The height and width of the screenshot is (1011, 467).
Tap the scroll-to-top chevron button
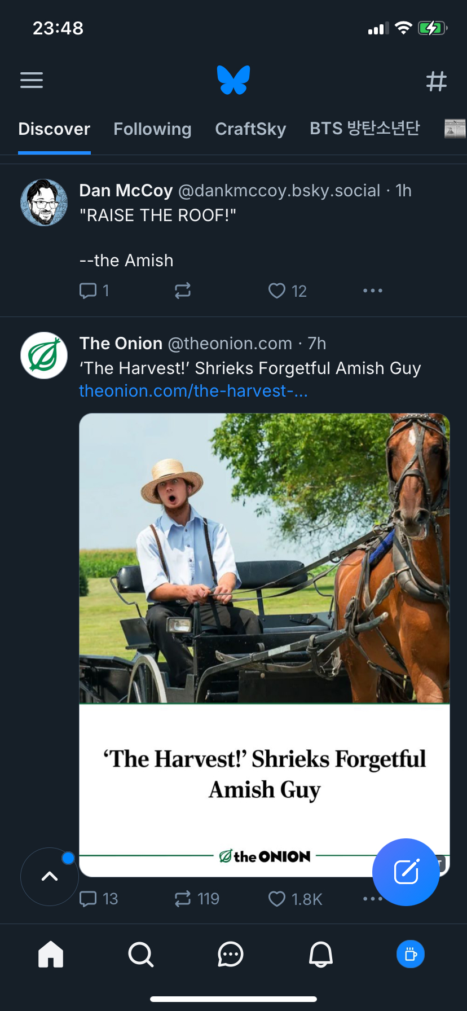click(50, 876)
